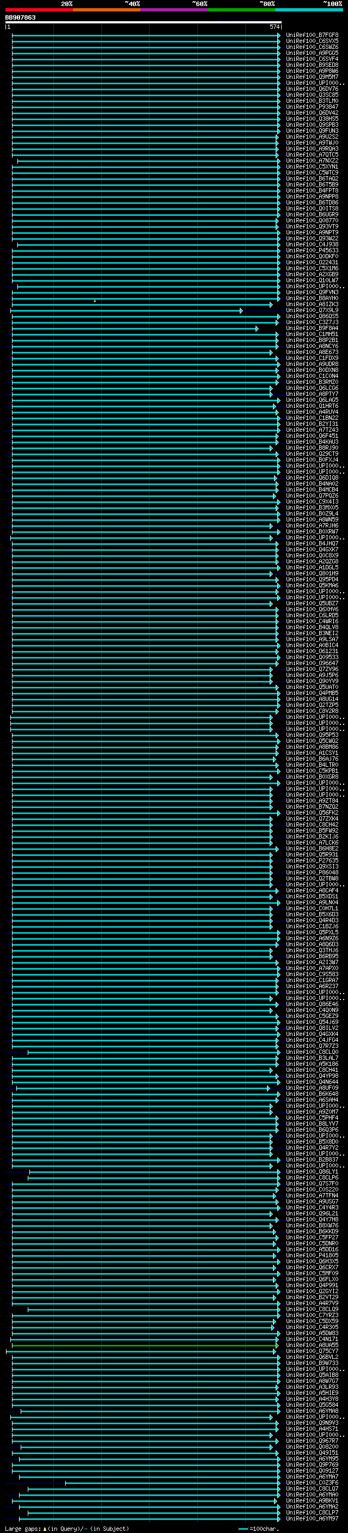Open hit UniRef100_B7FGF8
This screenshot has height=1533, width=348.
click(x=312, y=35)
